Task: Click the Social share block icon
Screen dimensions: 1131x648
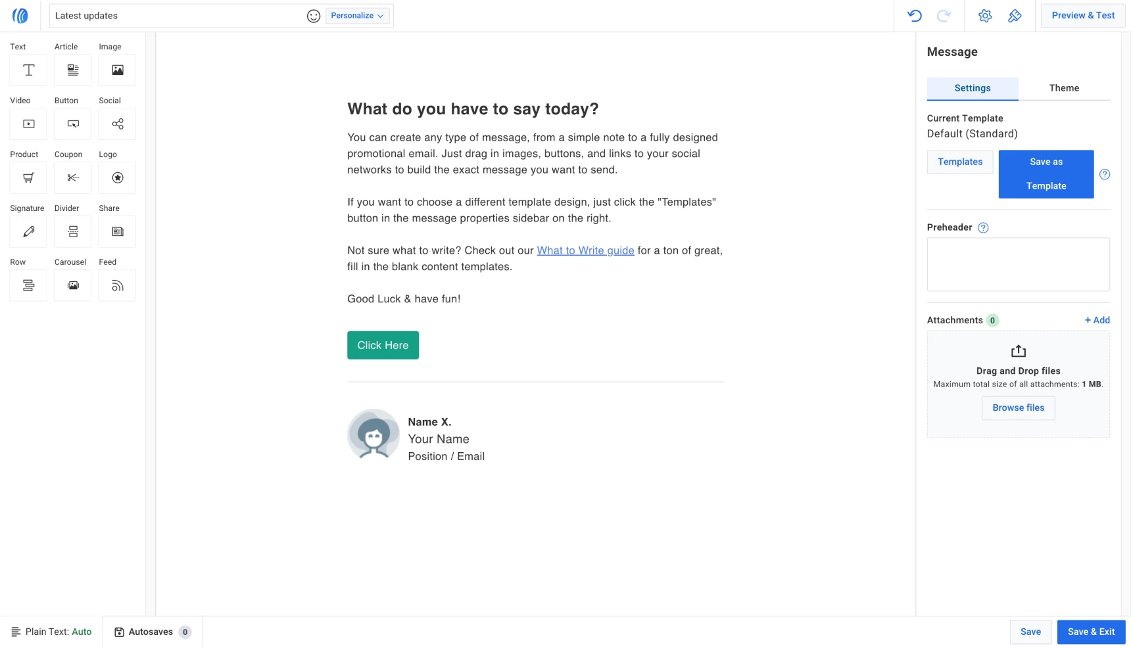Action: [117, 124]
